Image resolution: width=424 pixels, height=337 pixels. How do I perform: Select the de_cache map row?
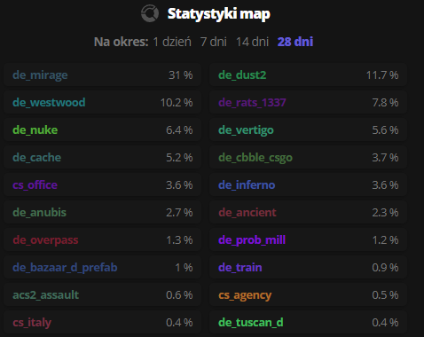coord(102,157)
